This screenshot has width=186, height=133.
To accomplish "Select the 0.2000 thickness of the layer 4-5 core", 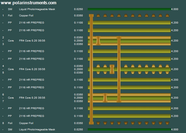I will coord(78,69).
